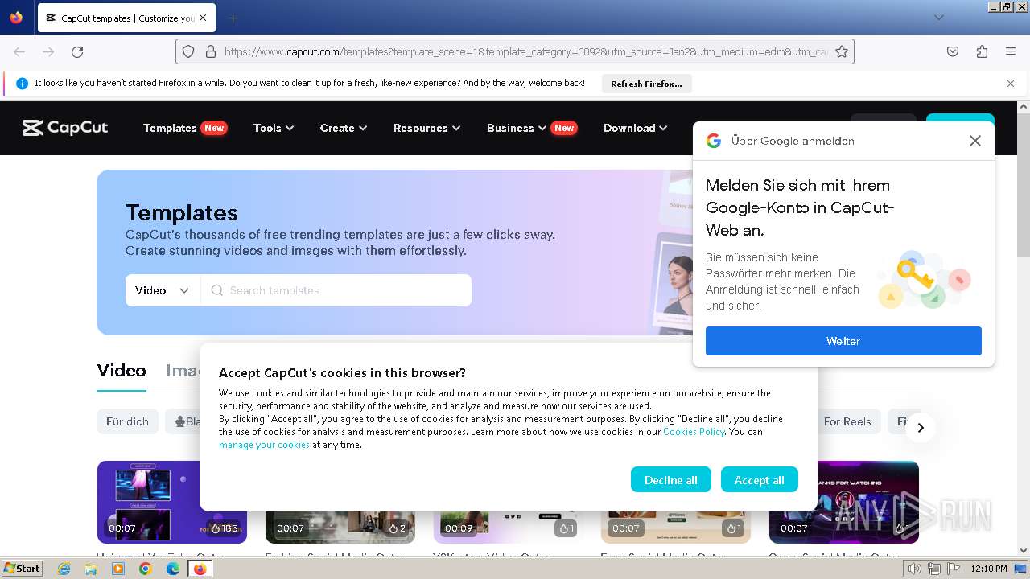
Task: Open manage your cookies link
Action: click(264, 445)
